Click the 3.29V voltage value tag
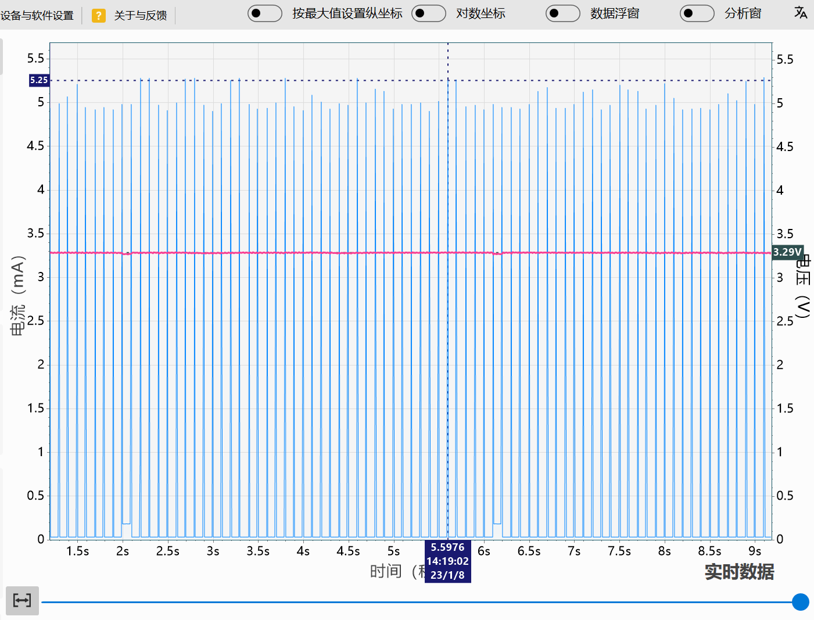This screenshot has height=620, width=814. (787, 252)
